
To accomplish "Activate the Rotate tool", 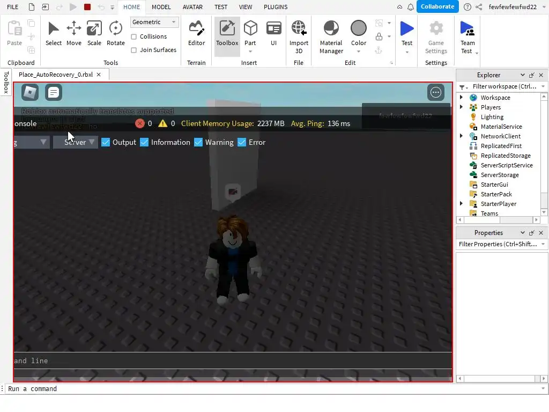I will [116, 33].
